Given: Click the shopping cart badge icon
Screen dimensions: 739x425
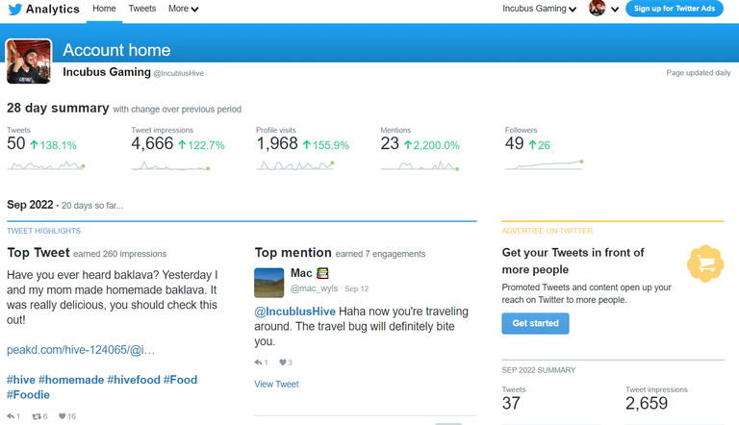Looking at the screenshot, I should [705, 263].
